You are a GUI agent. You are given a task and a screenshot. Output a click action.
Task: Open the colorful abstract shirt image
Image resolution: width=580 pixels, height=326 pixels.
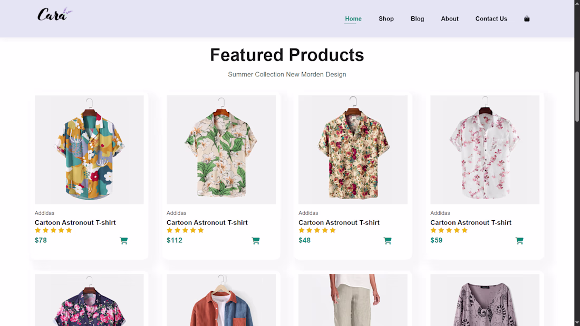89,150
